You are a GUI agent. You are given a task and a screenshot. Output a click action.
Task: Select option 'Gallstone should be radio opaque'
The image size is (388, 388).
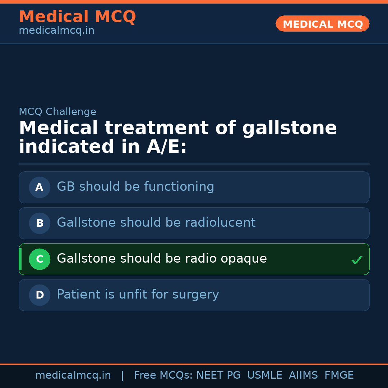tap(162, 259)
